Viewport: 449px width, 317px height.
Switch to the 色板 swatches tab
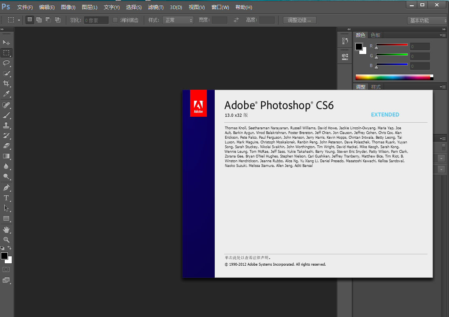point(375,35)
